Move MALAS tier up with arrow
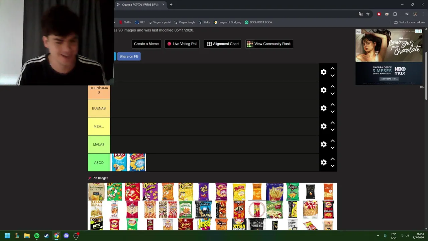Image resolution: width=428 pixels, height=241 pixels. pos(332,141)
